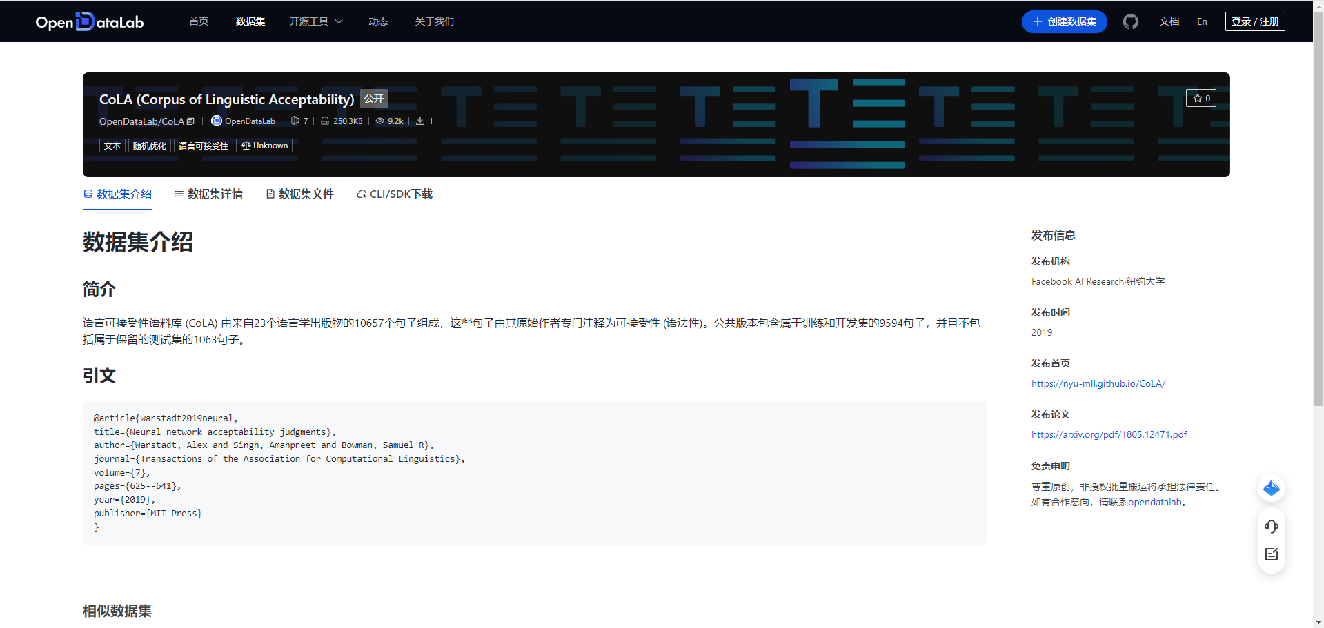Open the GitHub icon link
The image size is (1324, 628).
point(1130,21)
